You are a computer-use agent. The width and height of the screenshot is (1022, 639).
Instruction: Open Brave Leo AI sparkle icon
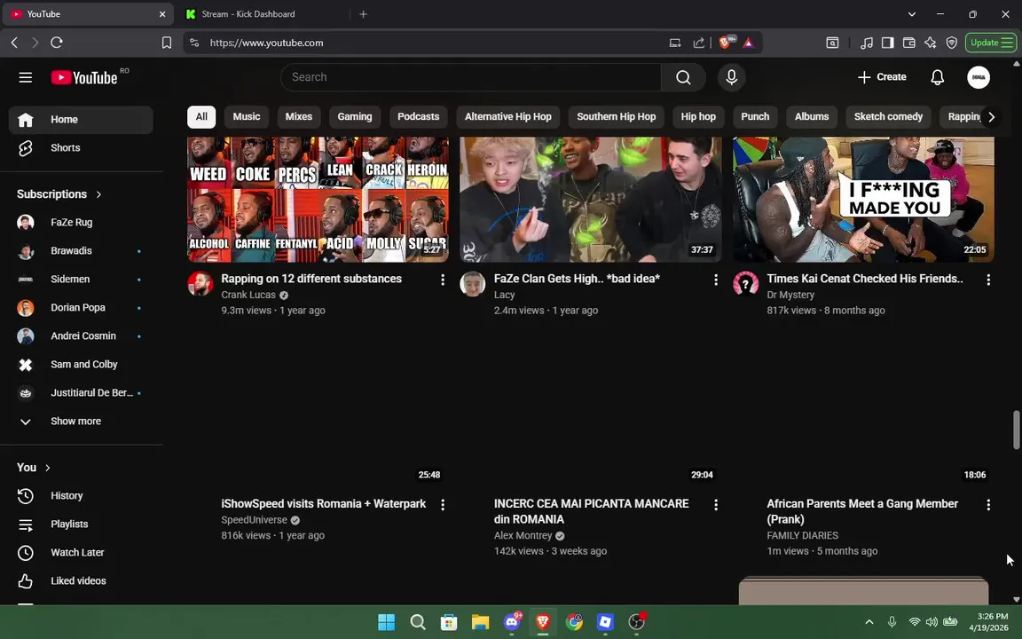point(930,43)
